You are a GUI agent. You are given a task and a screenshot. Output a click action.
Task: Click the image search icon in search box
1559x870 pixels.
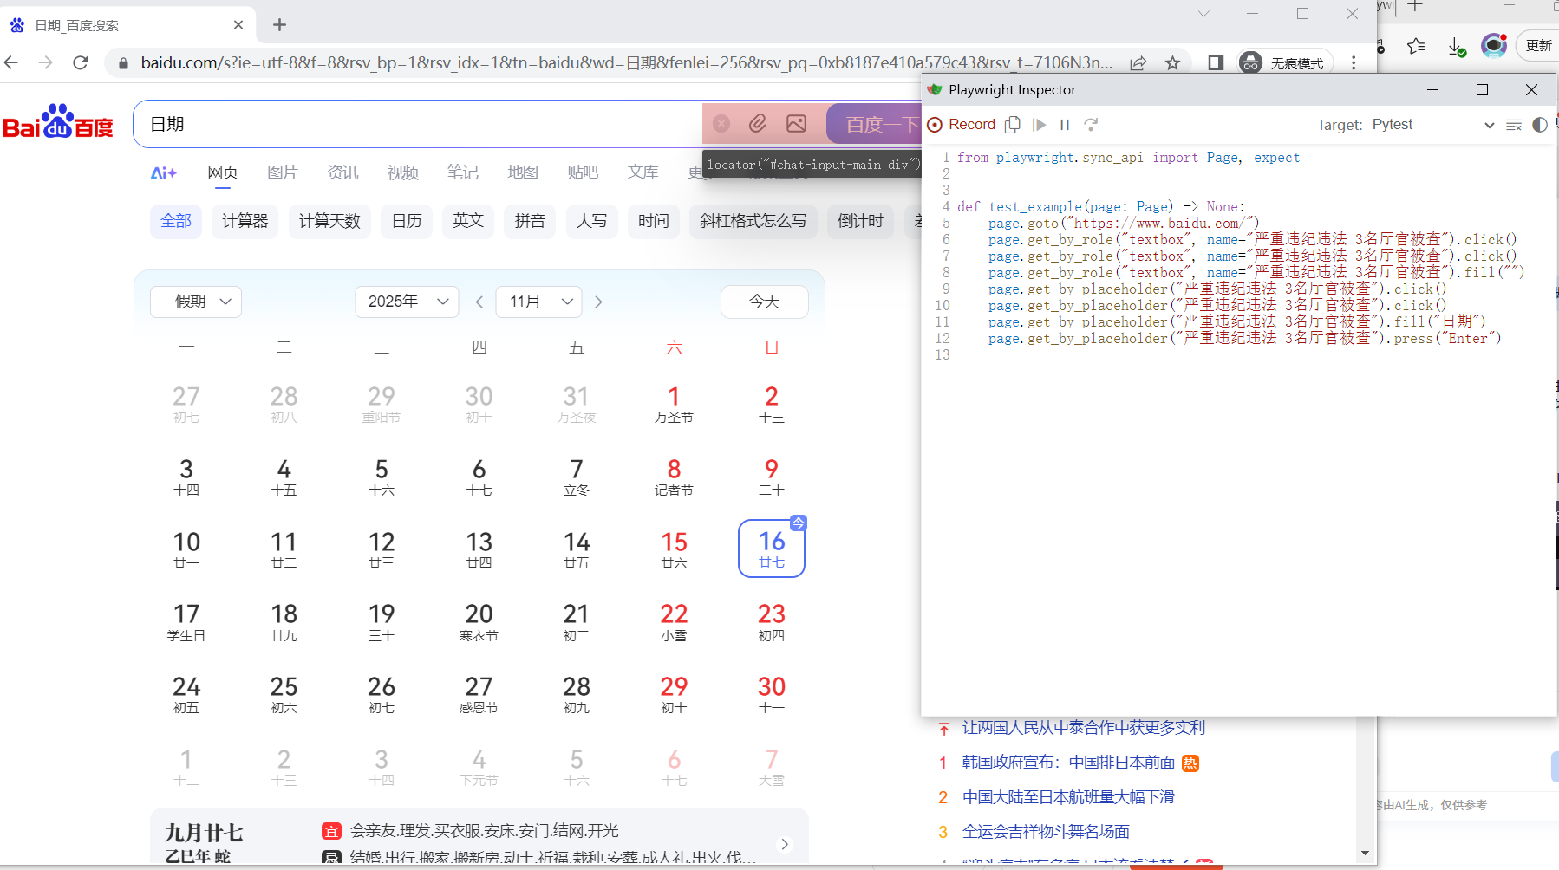(x=796, y=123)
